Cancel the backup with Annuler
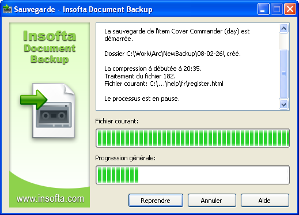Screen dimensions: 299x215 click(211, 201)
